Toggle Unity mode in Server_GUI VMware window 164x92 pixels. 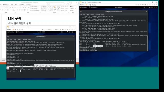point(95,5)
